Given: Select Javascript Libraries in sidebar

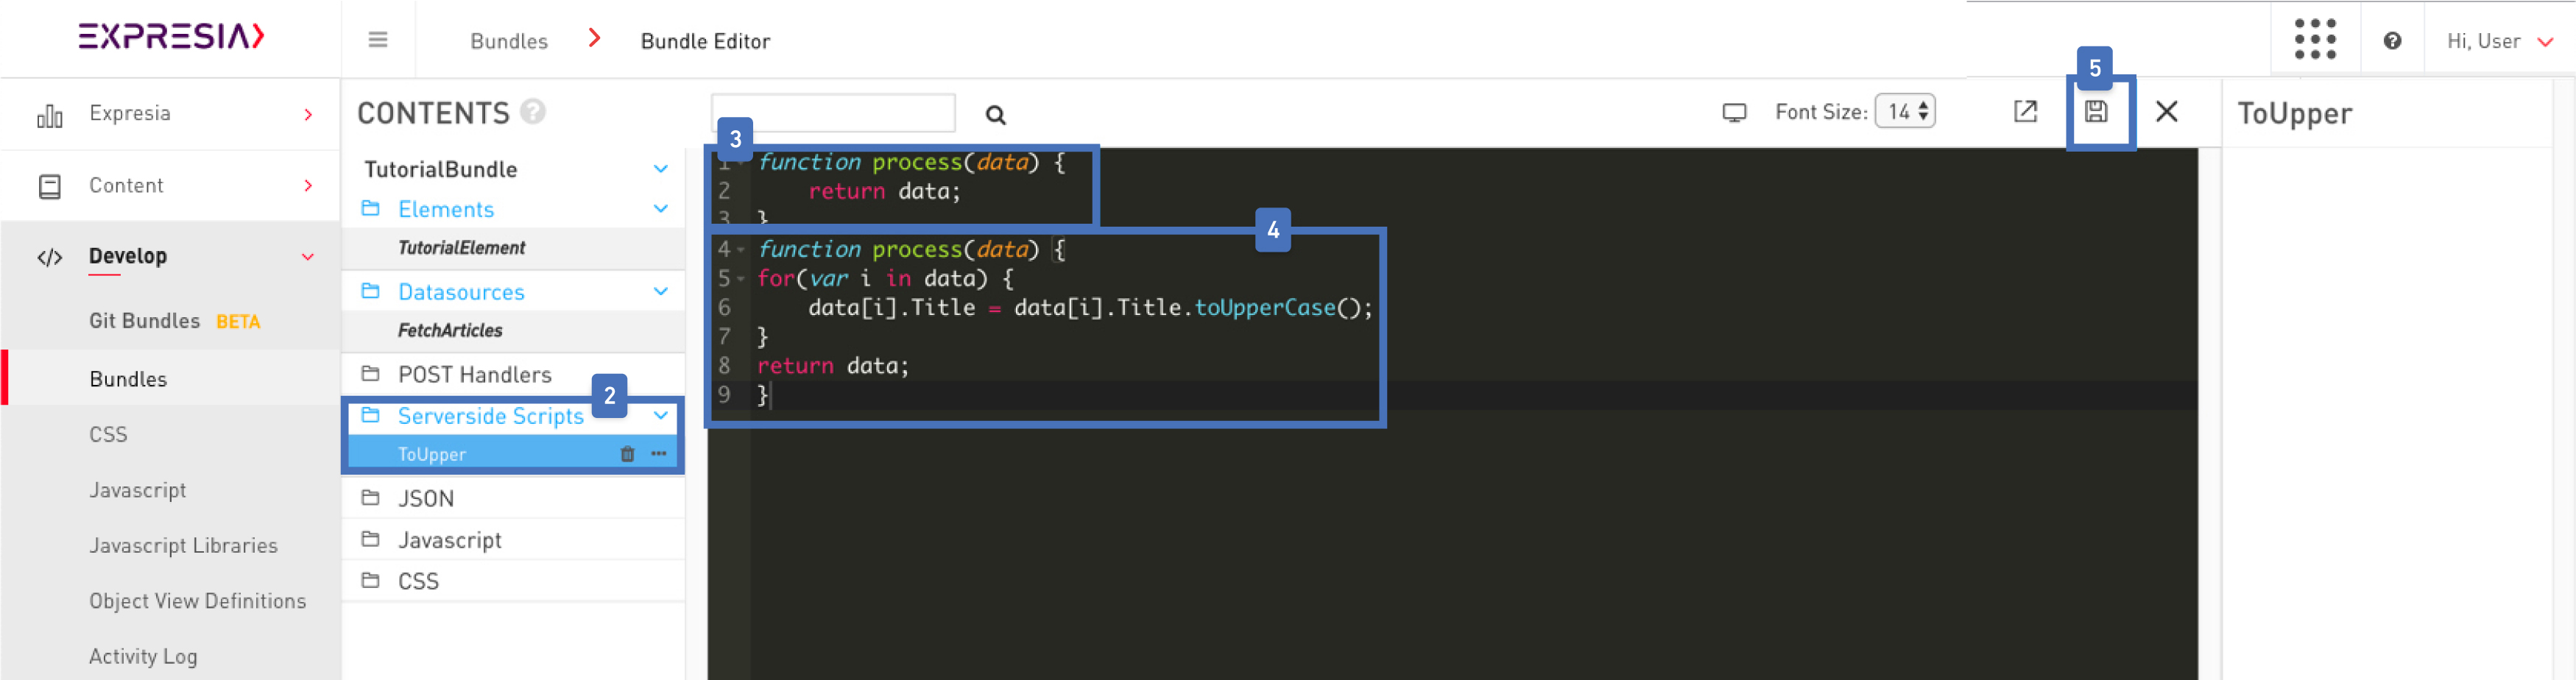Looking at the screenshot, I should [x=183, y=546].
